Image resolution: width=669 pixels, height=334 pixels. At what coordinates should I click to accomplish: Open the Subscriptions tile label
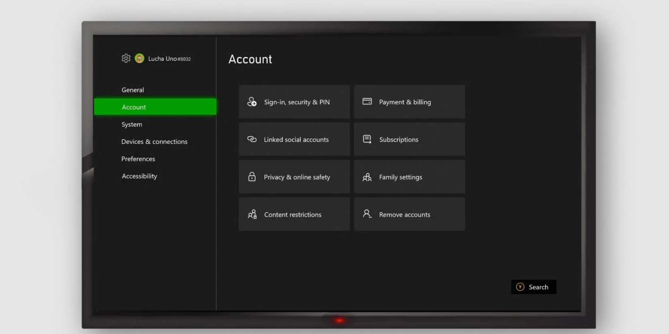click(x=399, y=140)
